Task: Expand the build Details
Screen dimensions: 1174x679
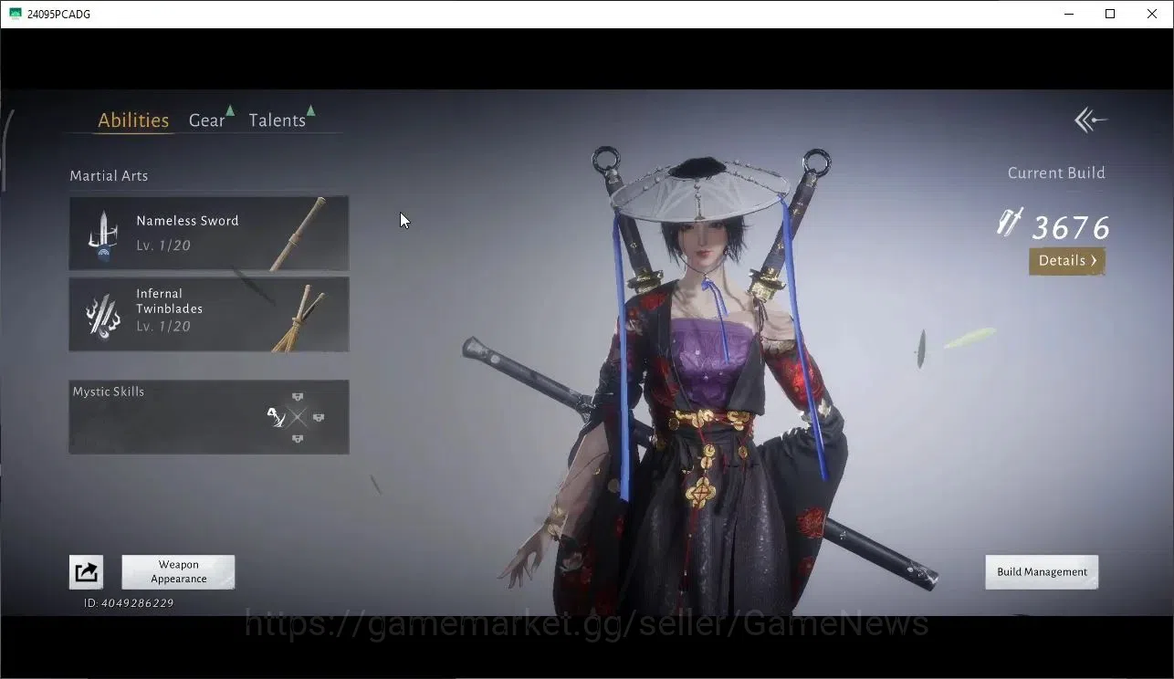Action: [x=1067, y=261]
